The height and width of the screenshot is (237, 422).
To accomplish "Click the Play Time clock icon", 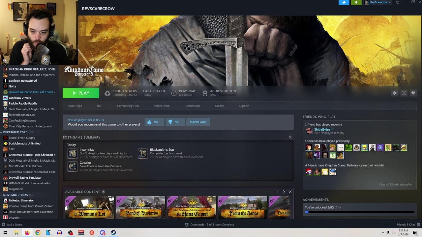I will coord(174,93).
